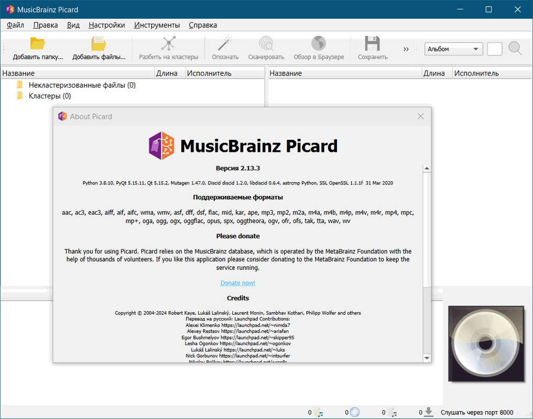This screenshot has width=533, height=419.
Task: Select Некластеризованные файлы (0) tree item
Action: 82,85
